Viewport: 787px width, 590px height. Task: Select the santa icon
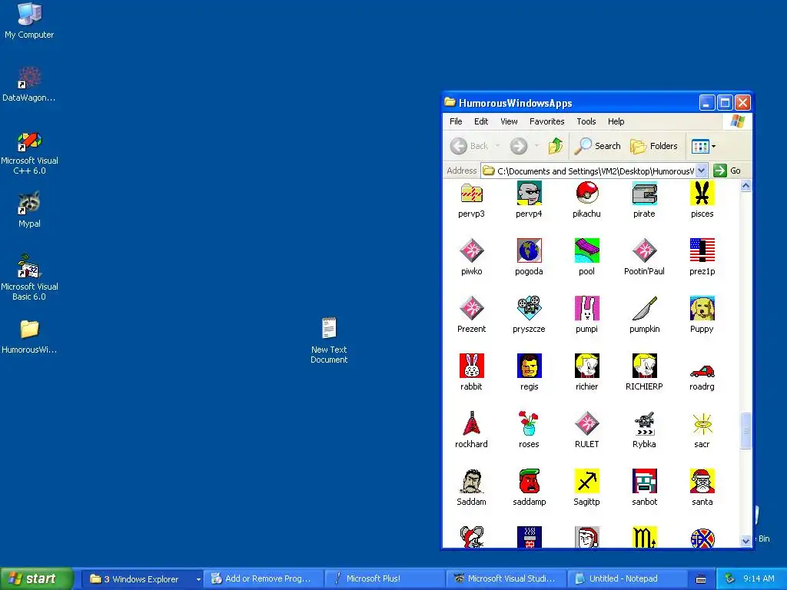point(702,481)
